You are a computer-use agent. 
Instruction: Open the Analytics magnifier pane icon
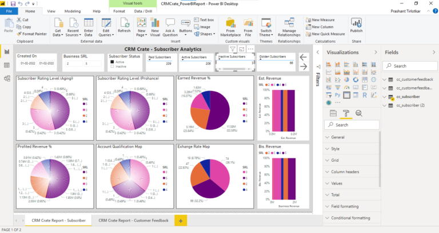click(x=358, y=113)
